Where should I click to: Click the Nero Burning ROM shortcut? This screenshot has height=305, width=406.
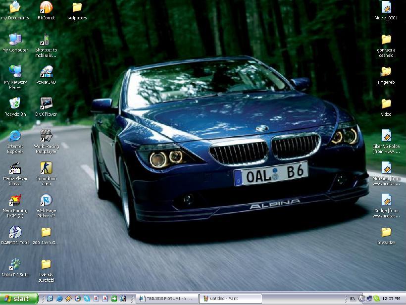click(15, 201)
